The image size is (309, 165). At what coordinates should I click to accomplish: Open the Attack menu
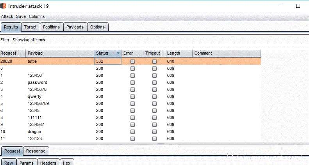point(7,16)
